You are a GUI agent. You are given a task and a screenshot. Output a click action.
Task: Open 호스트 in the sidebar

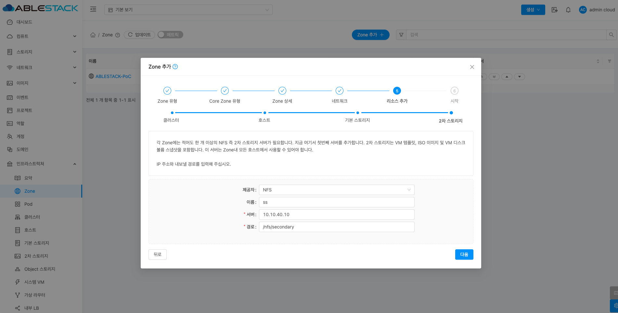pyautogui.click(x=41, y=230)
